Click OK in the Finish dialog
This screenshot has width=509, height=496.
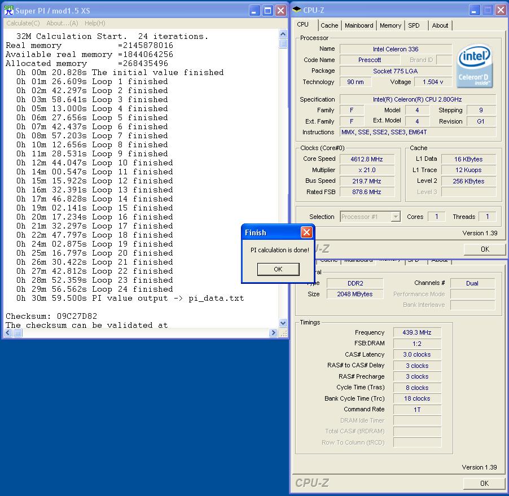click(278, 269)
